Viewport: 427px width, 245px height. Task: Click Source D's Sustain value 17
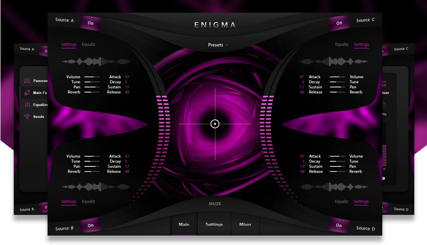[x=302, y=166]
